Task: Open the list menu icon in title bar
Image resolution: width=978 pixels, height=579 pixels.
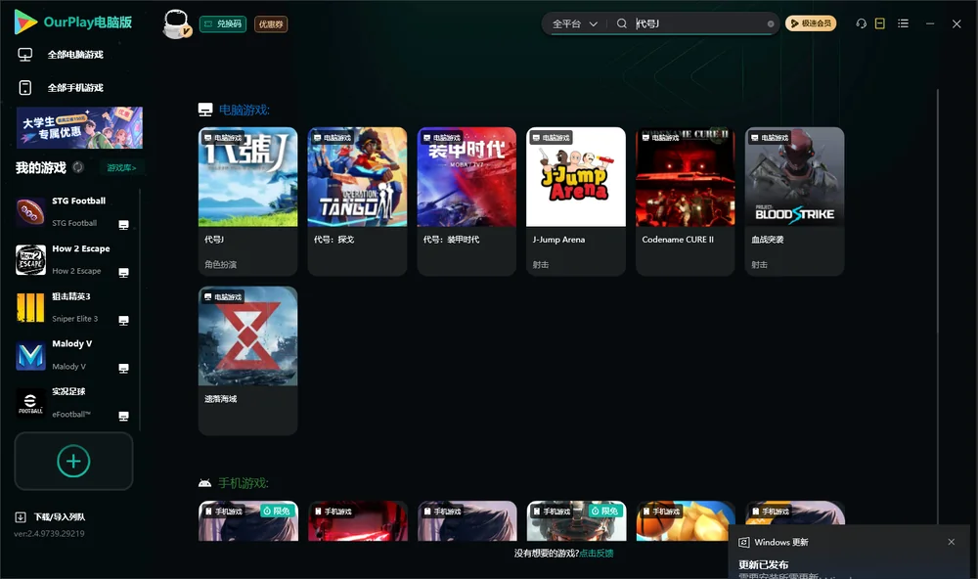Action: click(x=903, y=23)
